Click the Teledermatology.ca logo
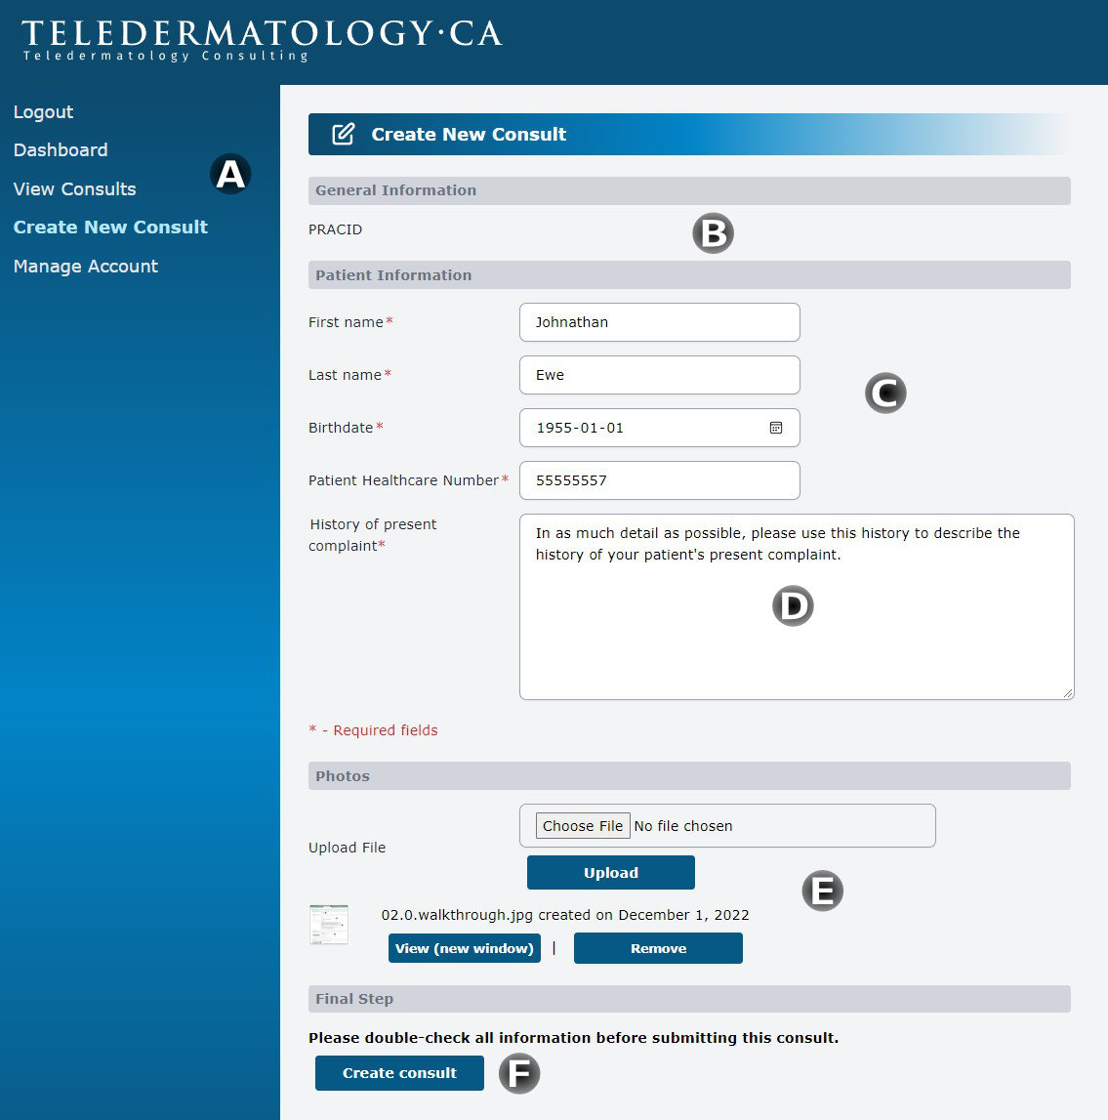This screenshot has width=1108, height=1120. point(262,40)
